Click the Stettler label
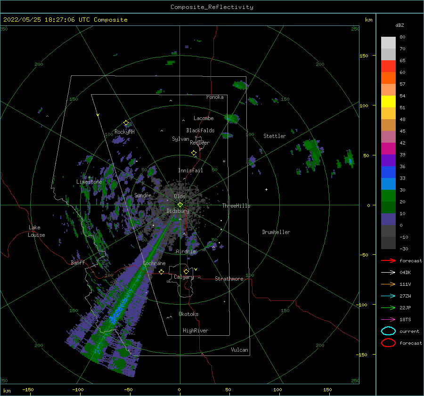Viewport: 424px width, 396px height. pos(275,136)
